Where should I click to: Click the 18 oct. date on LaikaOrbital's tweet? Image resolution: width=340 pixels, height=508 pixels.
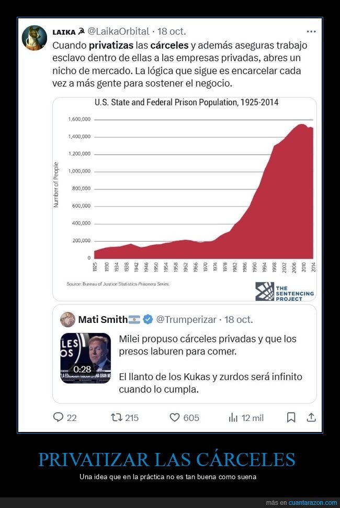click(x=173, y=31)
